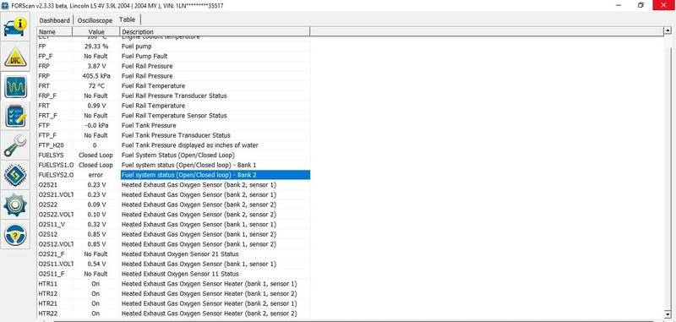Select the HTR22 heater row
Screen dimensions: 676x322
[174, 314]
